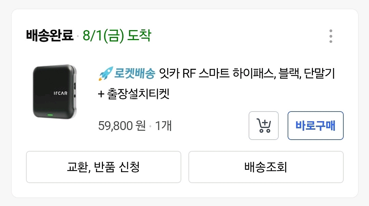
Task: Click the + 출장설치티켓 text line
Action: point(133,93)
